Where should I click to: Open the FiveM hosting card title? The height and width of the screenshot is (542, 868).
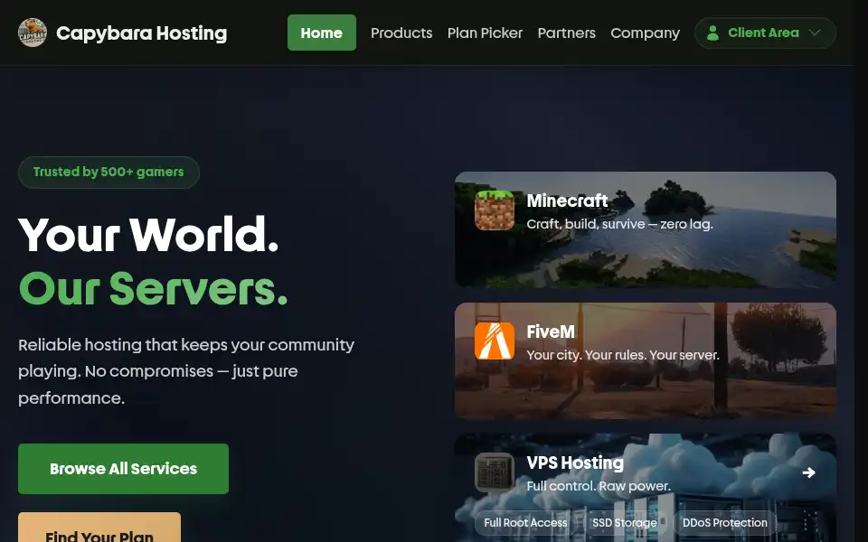[551, 332]
